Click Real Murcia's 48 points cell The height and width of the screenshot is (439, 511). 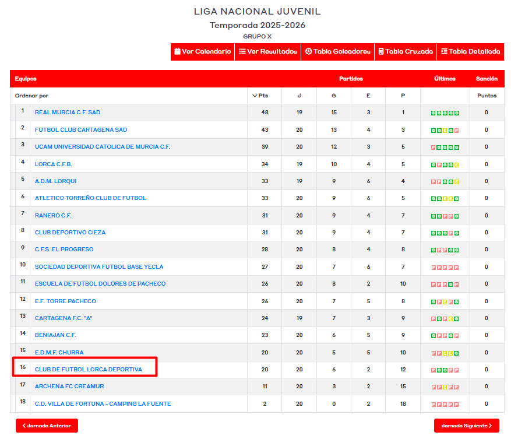point(265,113)
